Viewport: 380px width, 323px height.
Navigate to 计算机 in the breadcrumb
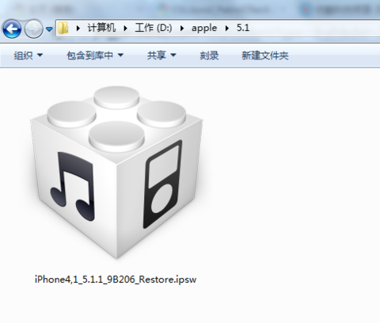click(x=101, y=28)
